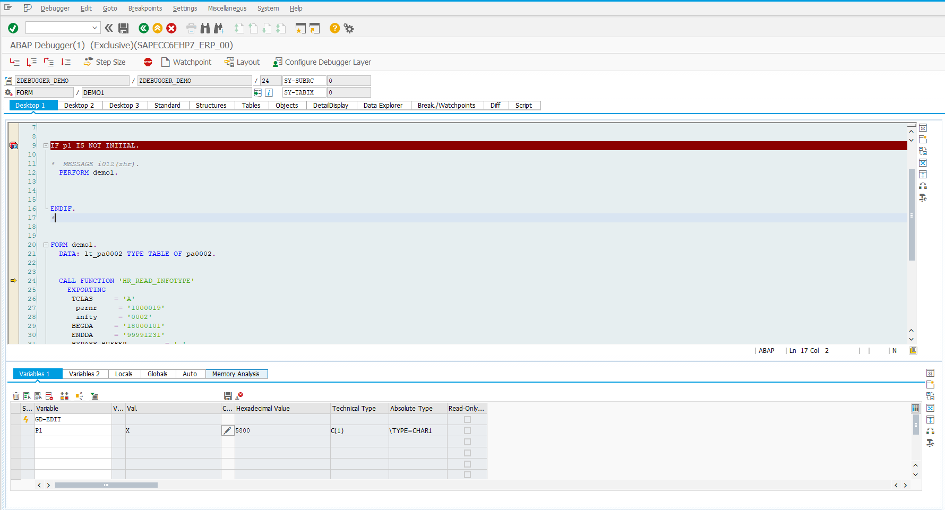Open the Miscellaneous menu
The image size is (945, 510).
[227, 8]
